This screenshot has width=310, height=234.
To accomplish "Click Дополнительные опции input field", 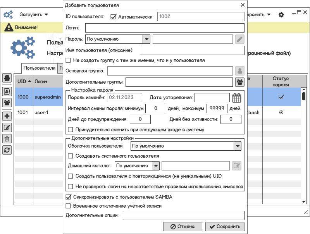I will click(183, 215).
